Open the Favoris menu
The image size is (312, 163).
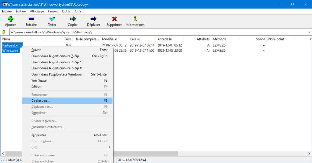(x=53, y=11)
